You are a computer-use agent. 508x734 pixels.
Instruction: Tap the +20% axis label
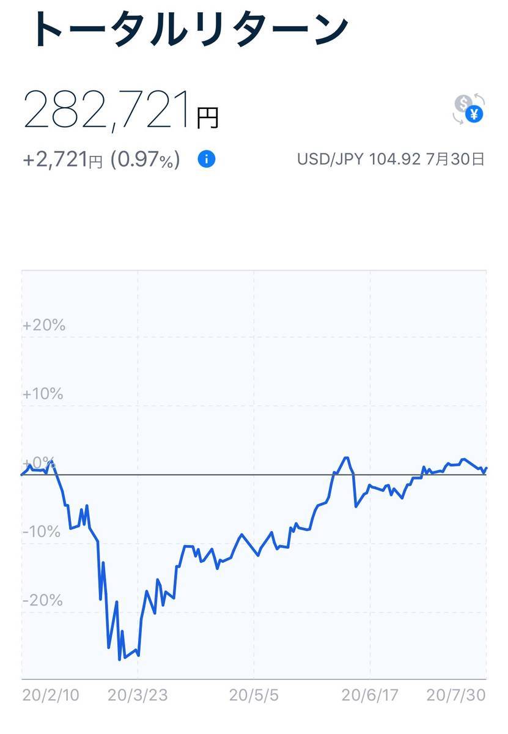(x=43, y=325)
